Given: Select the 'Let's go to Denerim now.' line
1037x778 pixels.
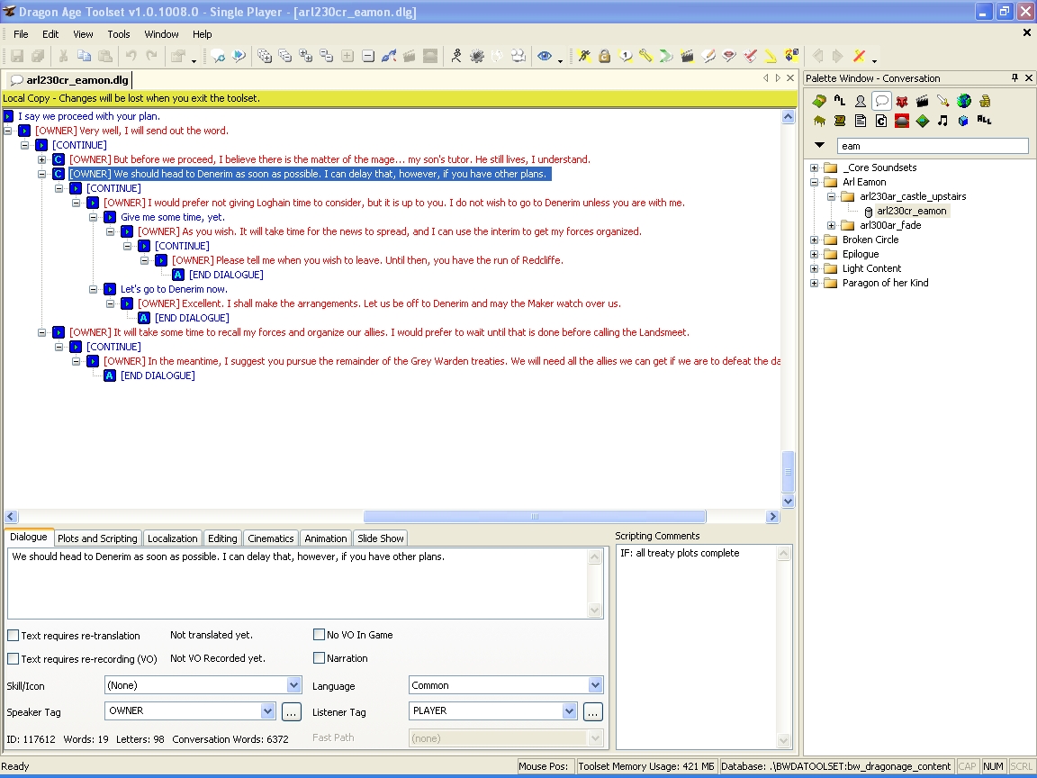Looking at the screenshot, I should tap(174, 289).
